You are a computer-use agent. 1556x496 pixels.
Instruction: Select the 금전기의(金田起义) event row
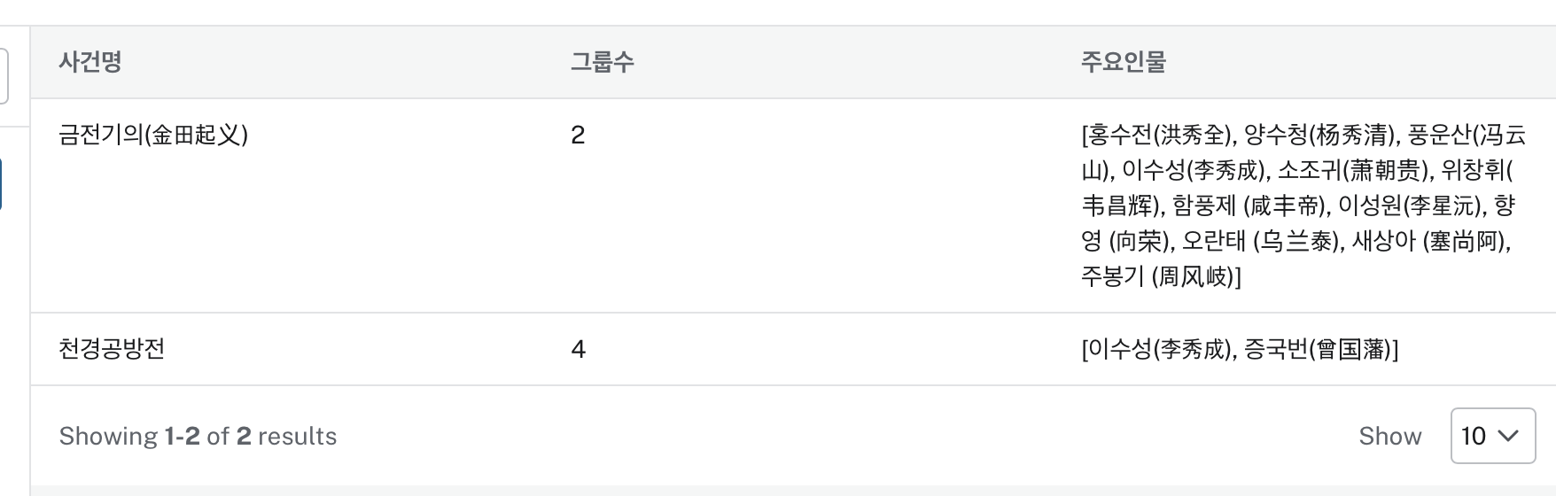(153, 135)
